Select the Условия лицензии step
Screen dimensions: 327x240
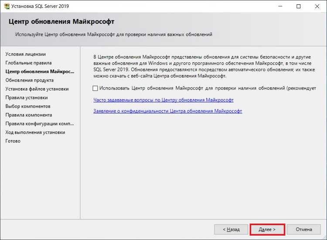click(25, 54)
